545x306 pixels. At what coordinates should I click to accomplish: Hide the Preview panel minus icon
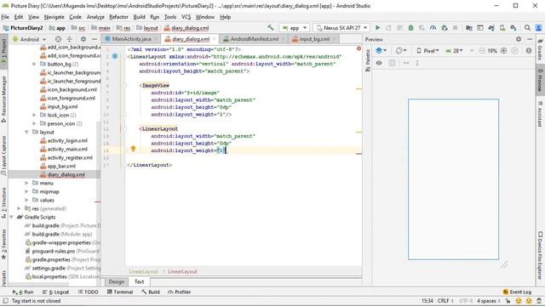[530, 39]
